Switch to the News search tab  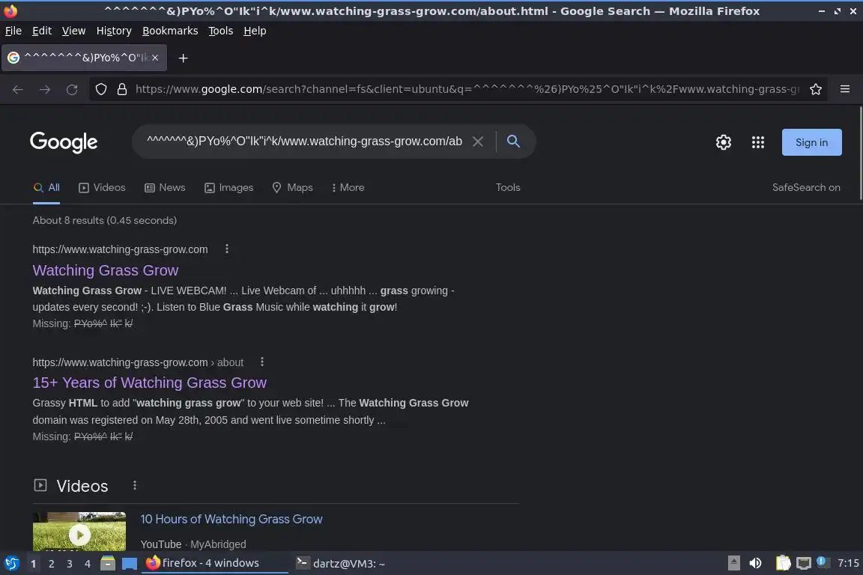pyautogui.click(x=165, y=188)
